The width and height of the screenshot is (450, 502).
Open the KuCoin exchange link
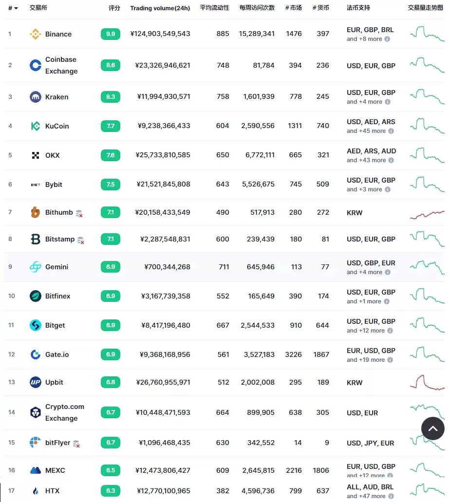pos(57,126)
